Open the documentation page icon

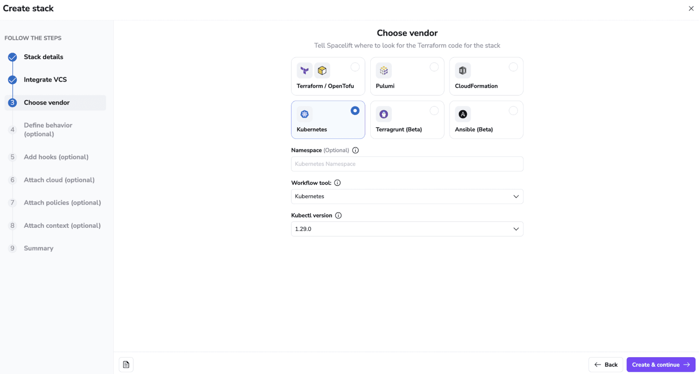(x=126, y=365)
